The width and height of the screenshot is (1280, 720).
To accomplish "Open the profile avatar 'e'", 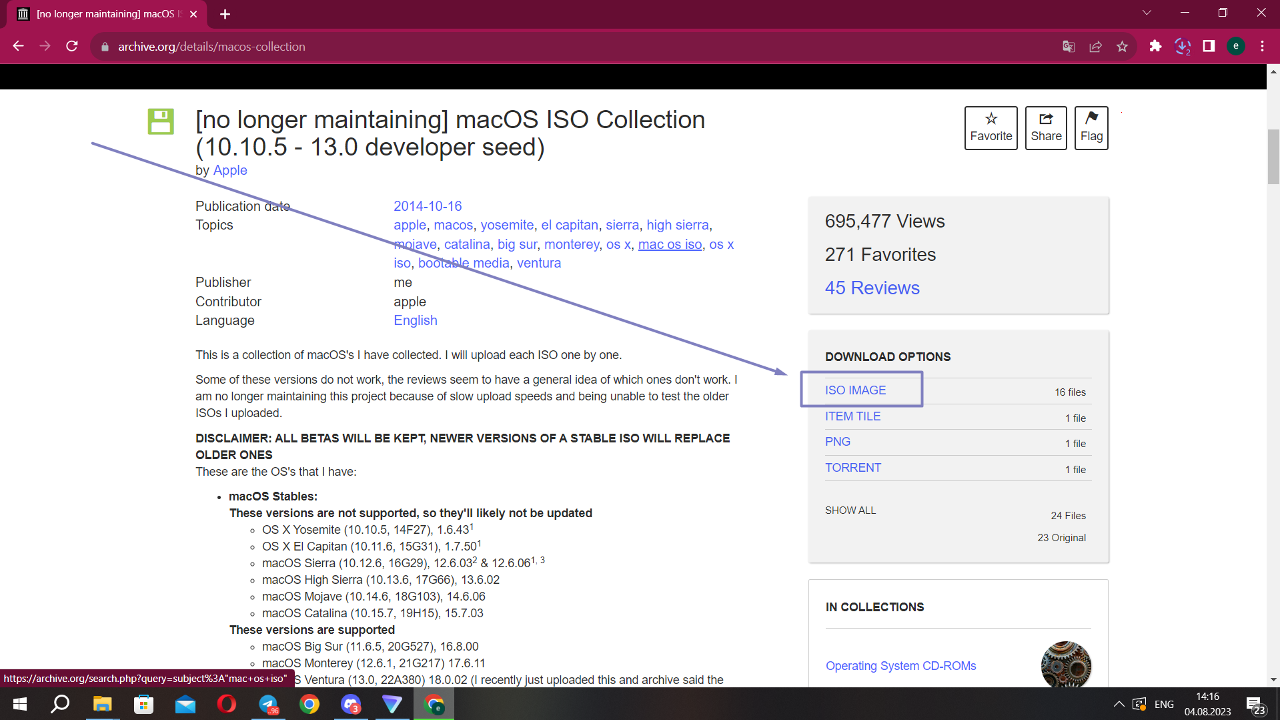I will click(x=1236, y=46).
